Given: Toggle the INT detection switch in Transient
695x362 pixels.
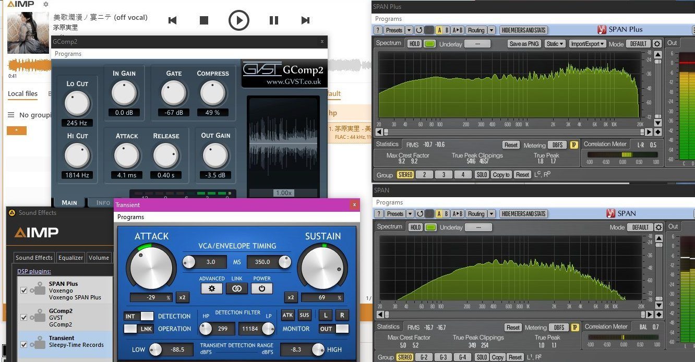Looking at the screenshot, I should click(139, 316).
